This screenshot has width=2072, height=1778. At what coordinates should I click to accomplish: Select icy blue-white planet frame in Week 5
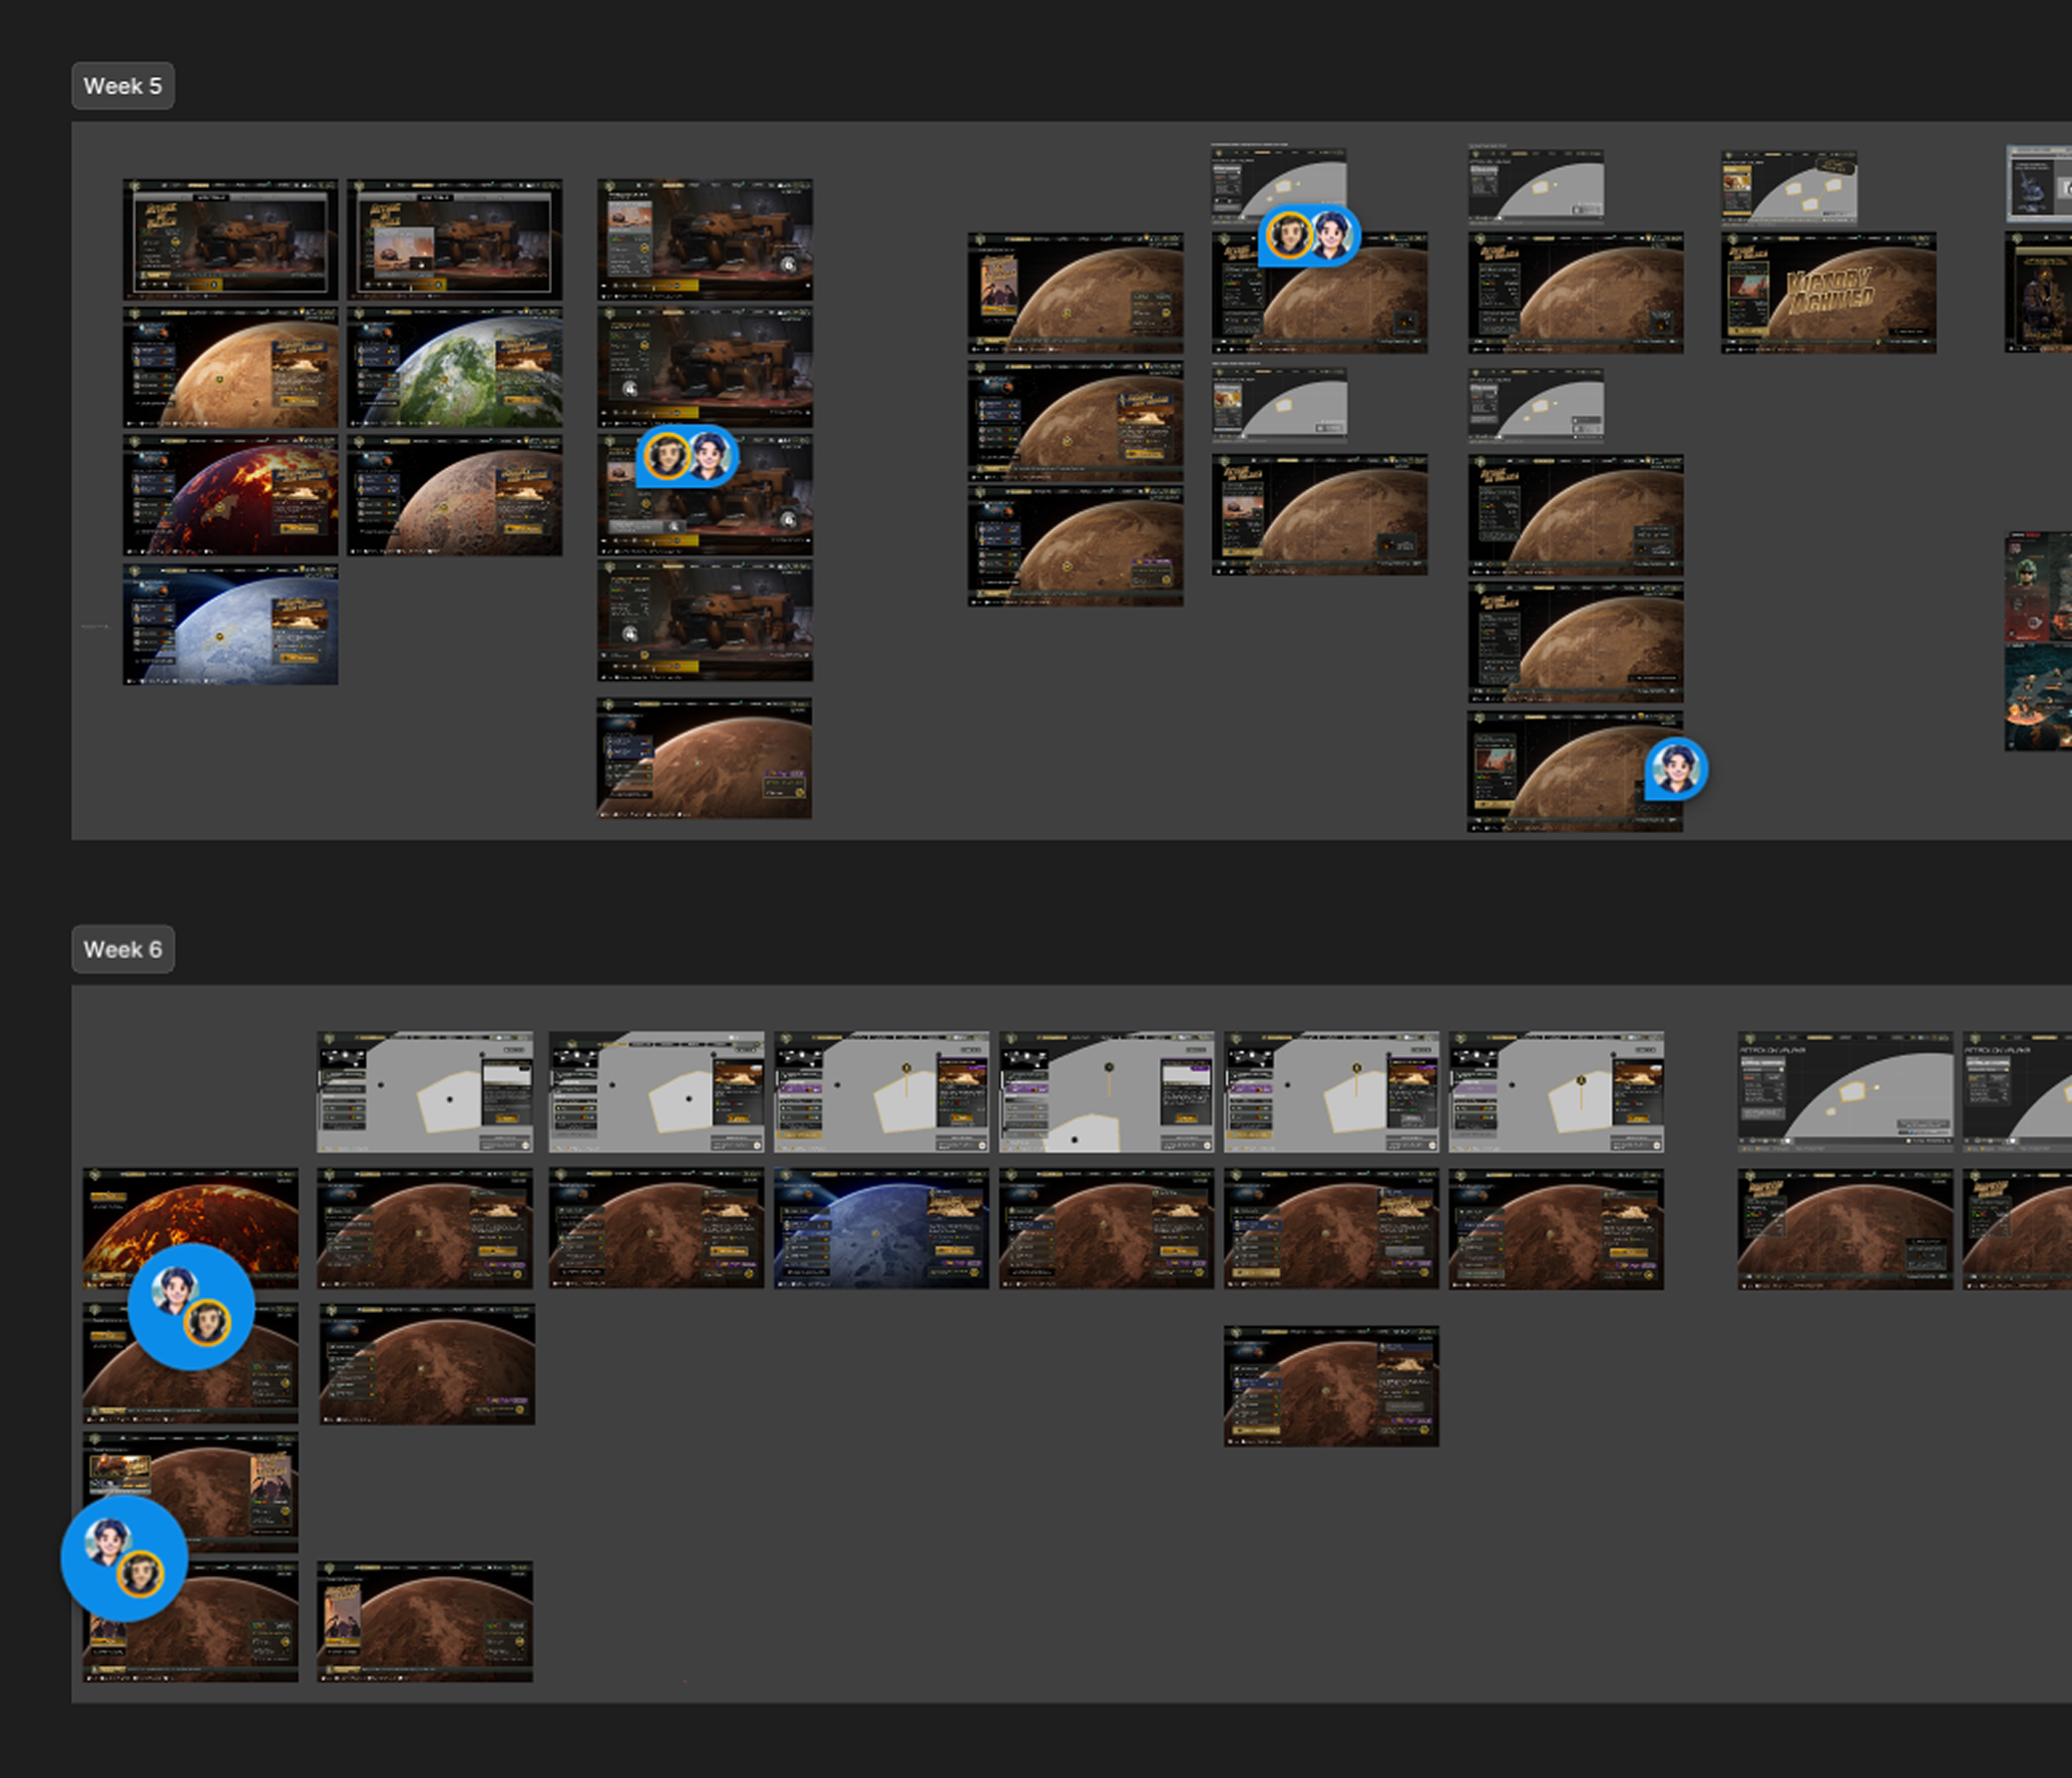[x=230, y=625]
